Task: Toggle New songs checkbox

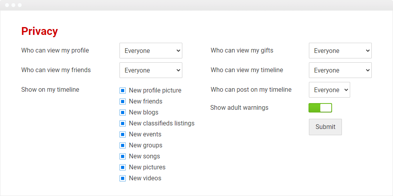Action: 123,156
